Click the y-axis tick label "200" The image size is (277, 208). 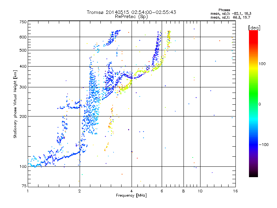[x=23, y=116]
